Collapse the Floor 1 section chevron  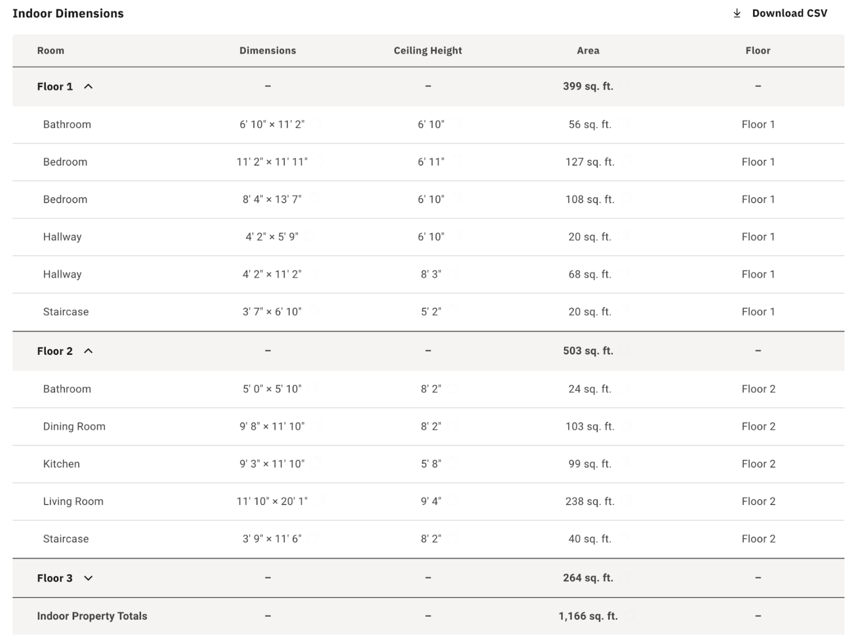(88, 86)
